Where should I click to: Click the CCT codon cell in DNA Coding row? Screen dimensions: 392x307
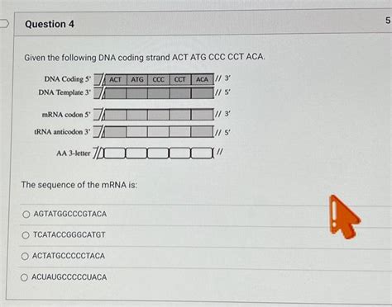click(180, 79)
